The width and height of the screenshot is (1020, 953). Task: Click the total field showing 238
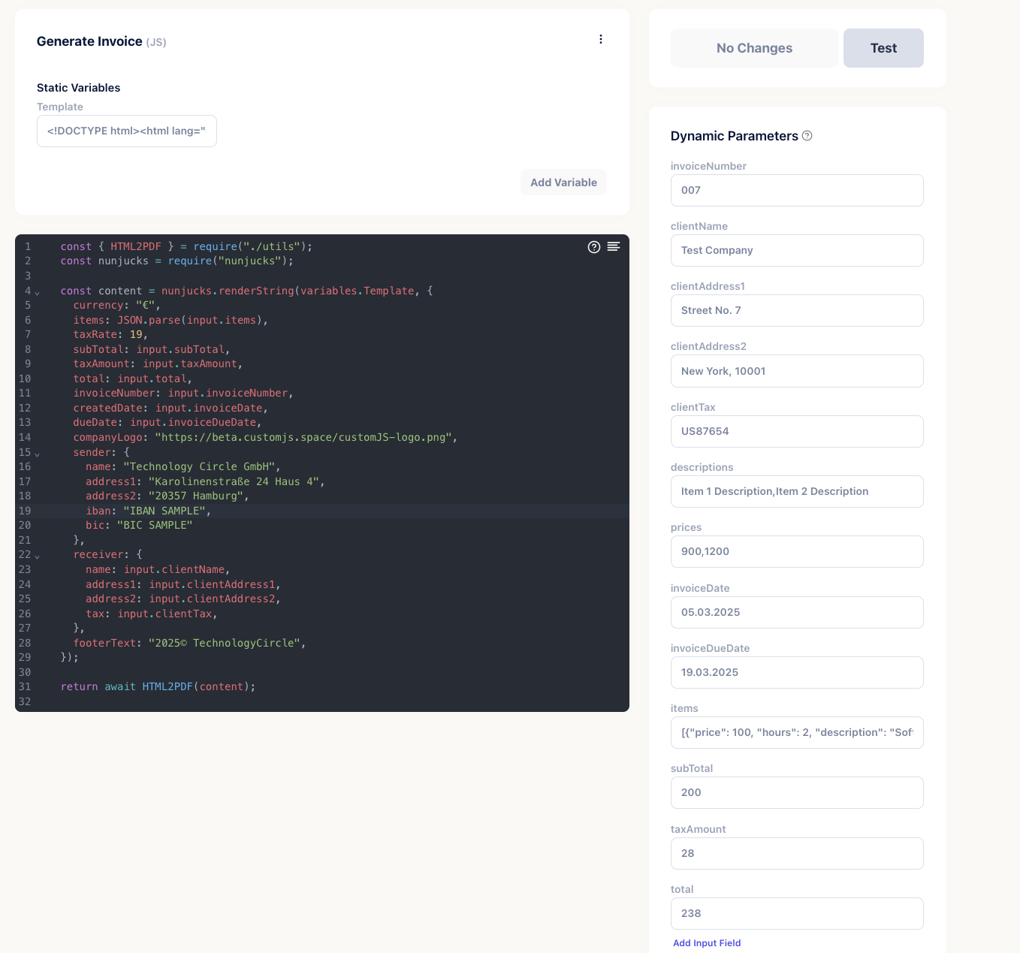tap(797, 913)
